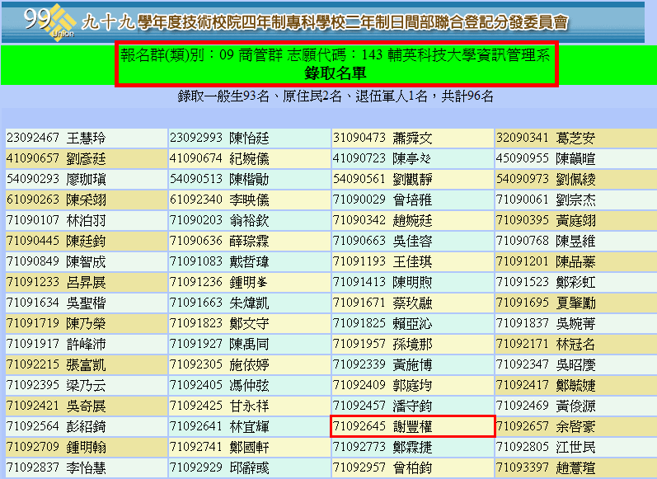Select the 錄取名單 heading
Viewport: 657px width, 479px height.
336,73
